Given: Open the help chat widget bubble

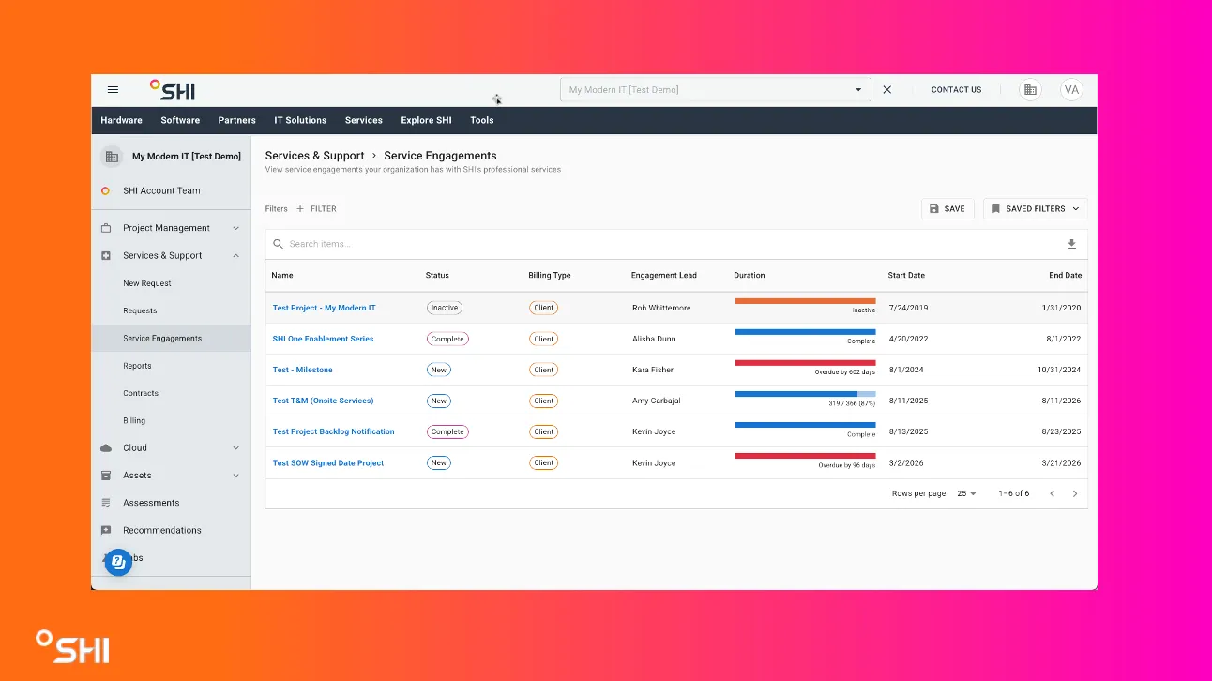Looking at the screenshot, I should pos(118,562).
